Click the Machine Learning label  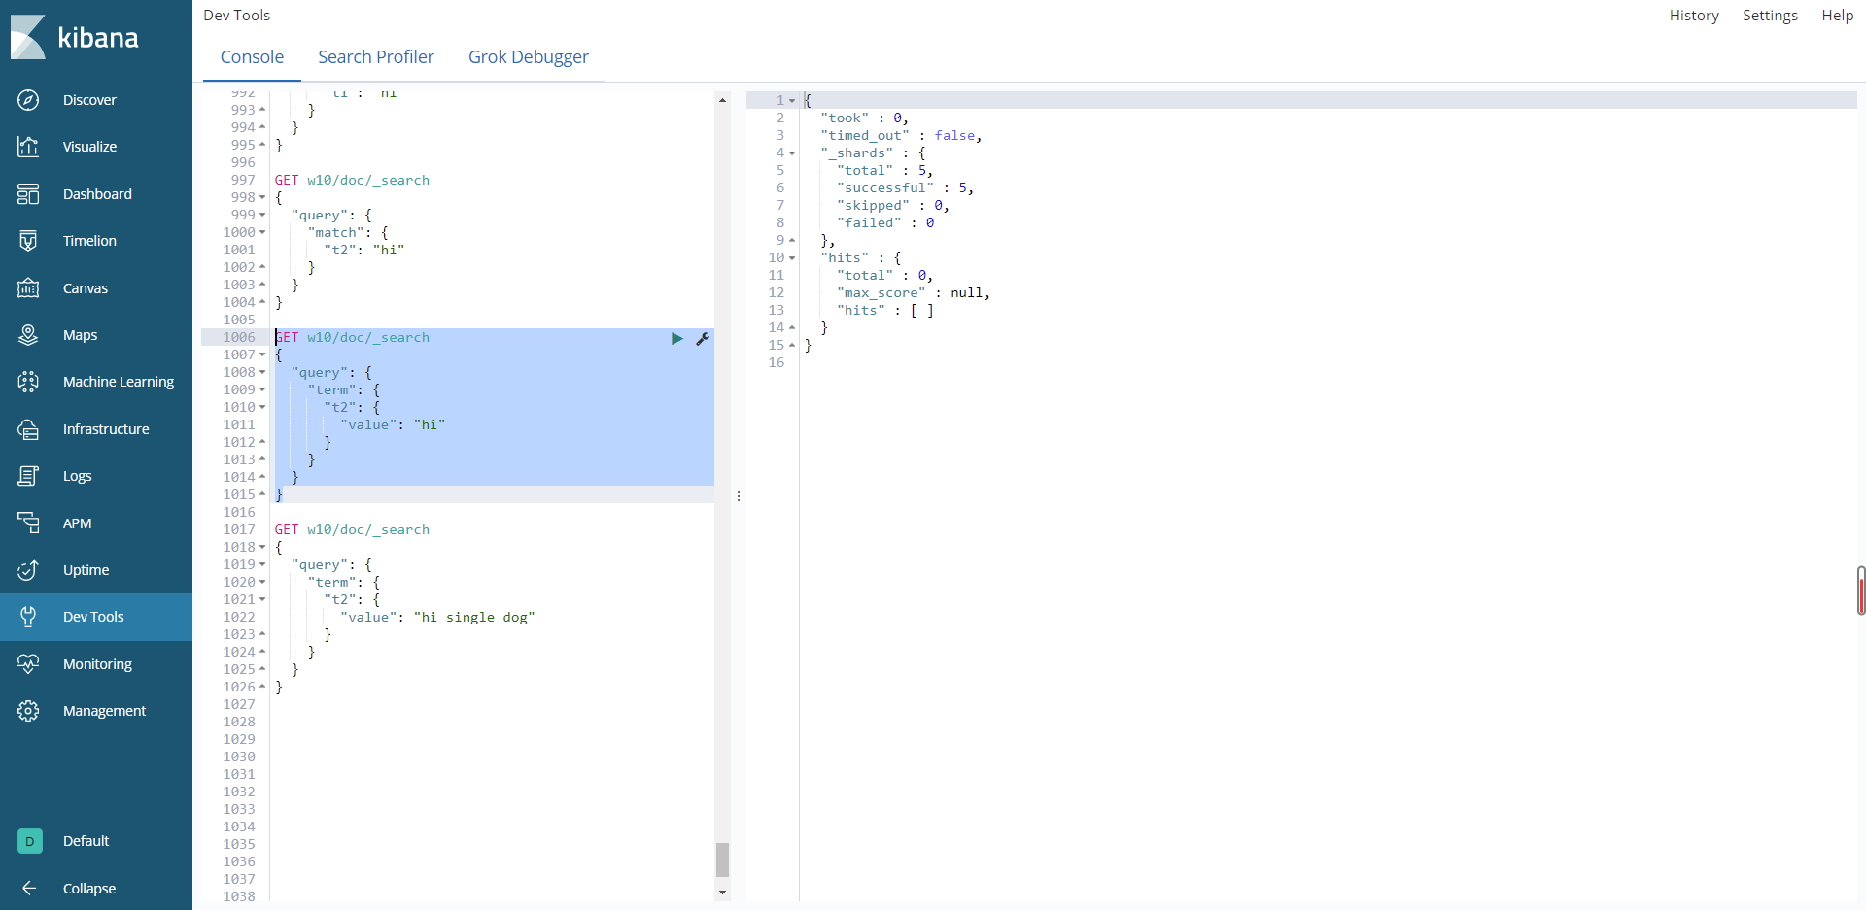119,382
